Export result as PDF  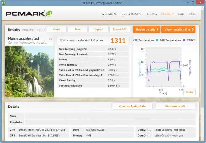point(119,29)
